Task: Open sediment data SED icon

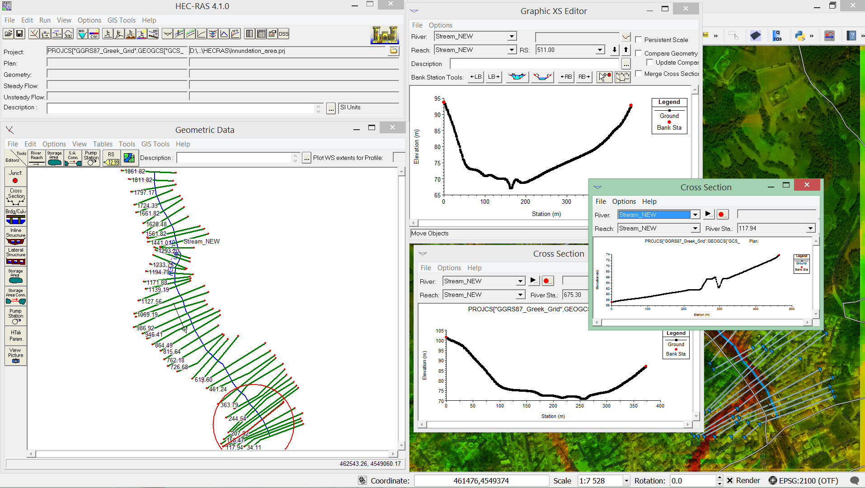Action: (82, 34)
